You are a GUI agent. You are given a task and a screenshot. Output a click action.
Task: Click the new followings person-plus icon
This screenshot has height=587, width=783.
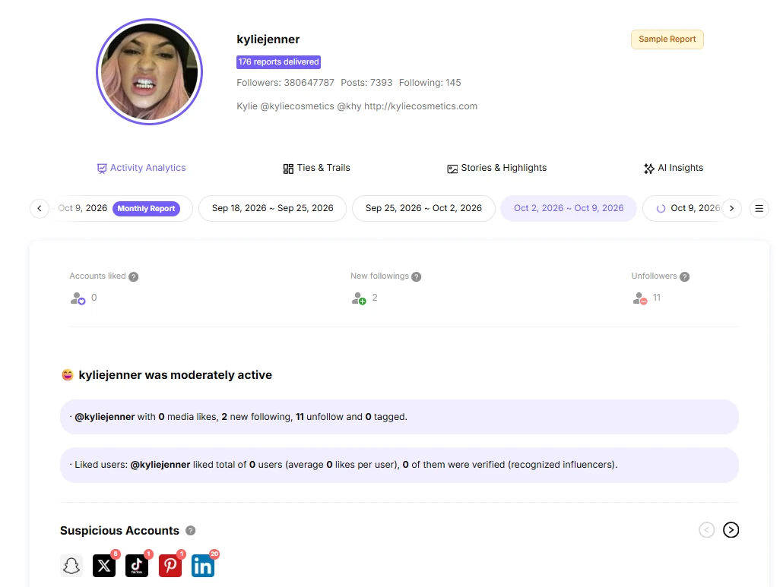(x=359, y=298)
